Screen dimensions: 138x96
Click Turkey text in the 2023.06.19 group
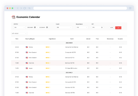(31, 47)
